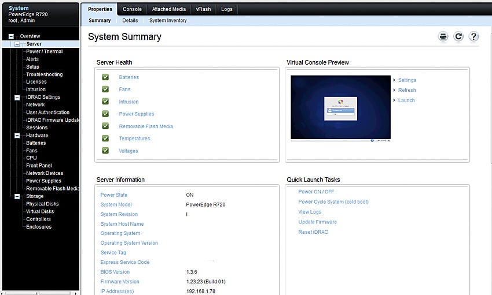
Task: Click the Temperatures health status icon
Action: tap(105, 139)
